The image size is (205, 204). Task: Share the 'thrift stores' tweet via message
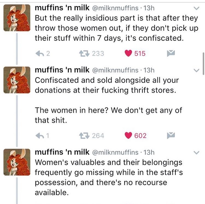click(171, 135)
